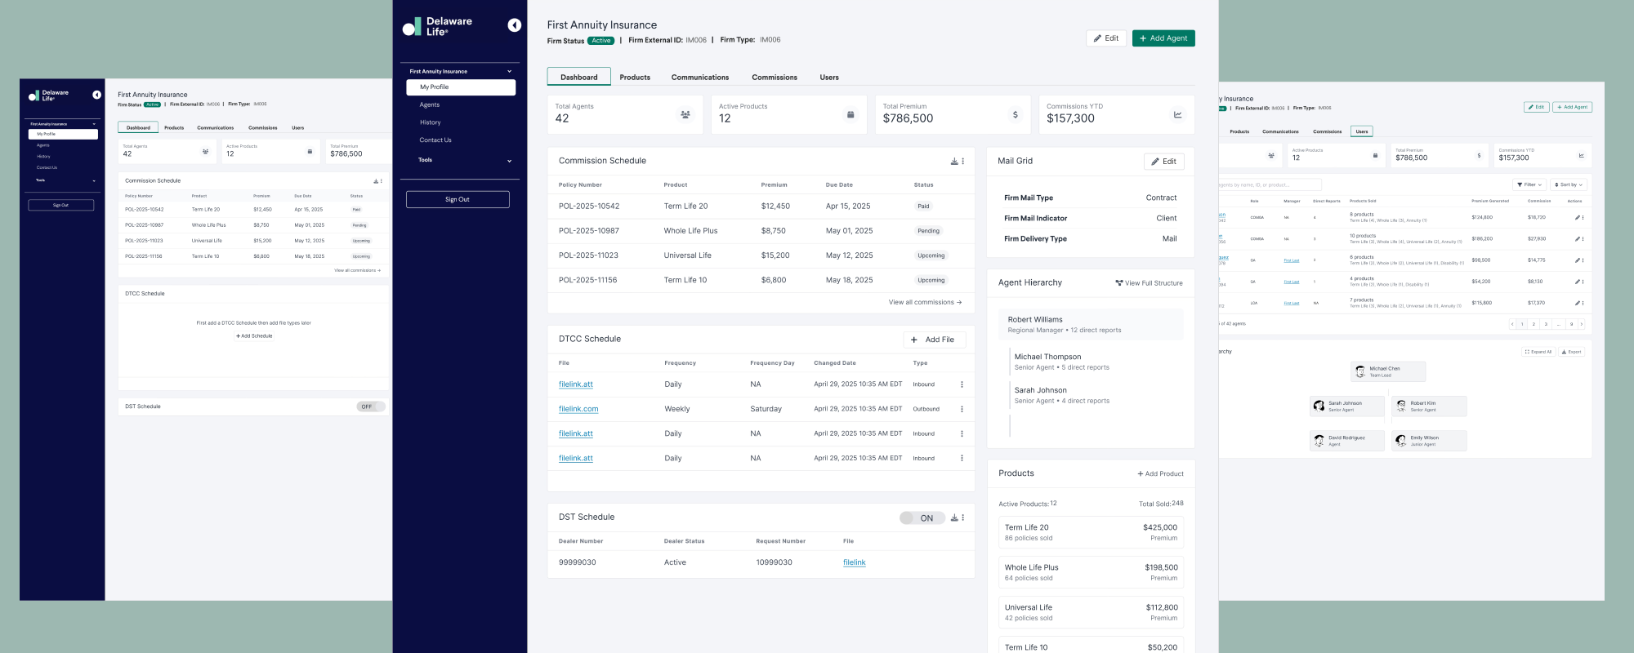Download Commission Schedule in center screen

point(954,162)
